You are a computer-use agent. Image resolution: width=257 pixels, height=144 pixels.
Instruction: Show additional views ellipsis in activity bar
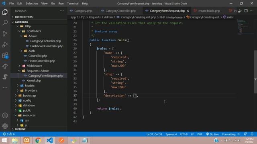[5, 88]
